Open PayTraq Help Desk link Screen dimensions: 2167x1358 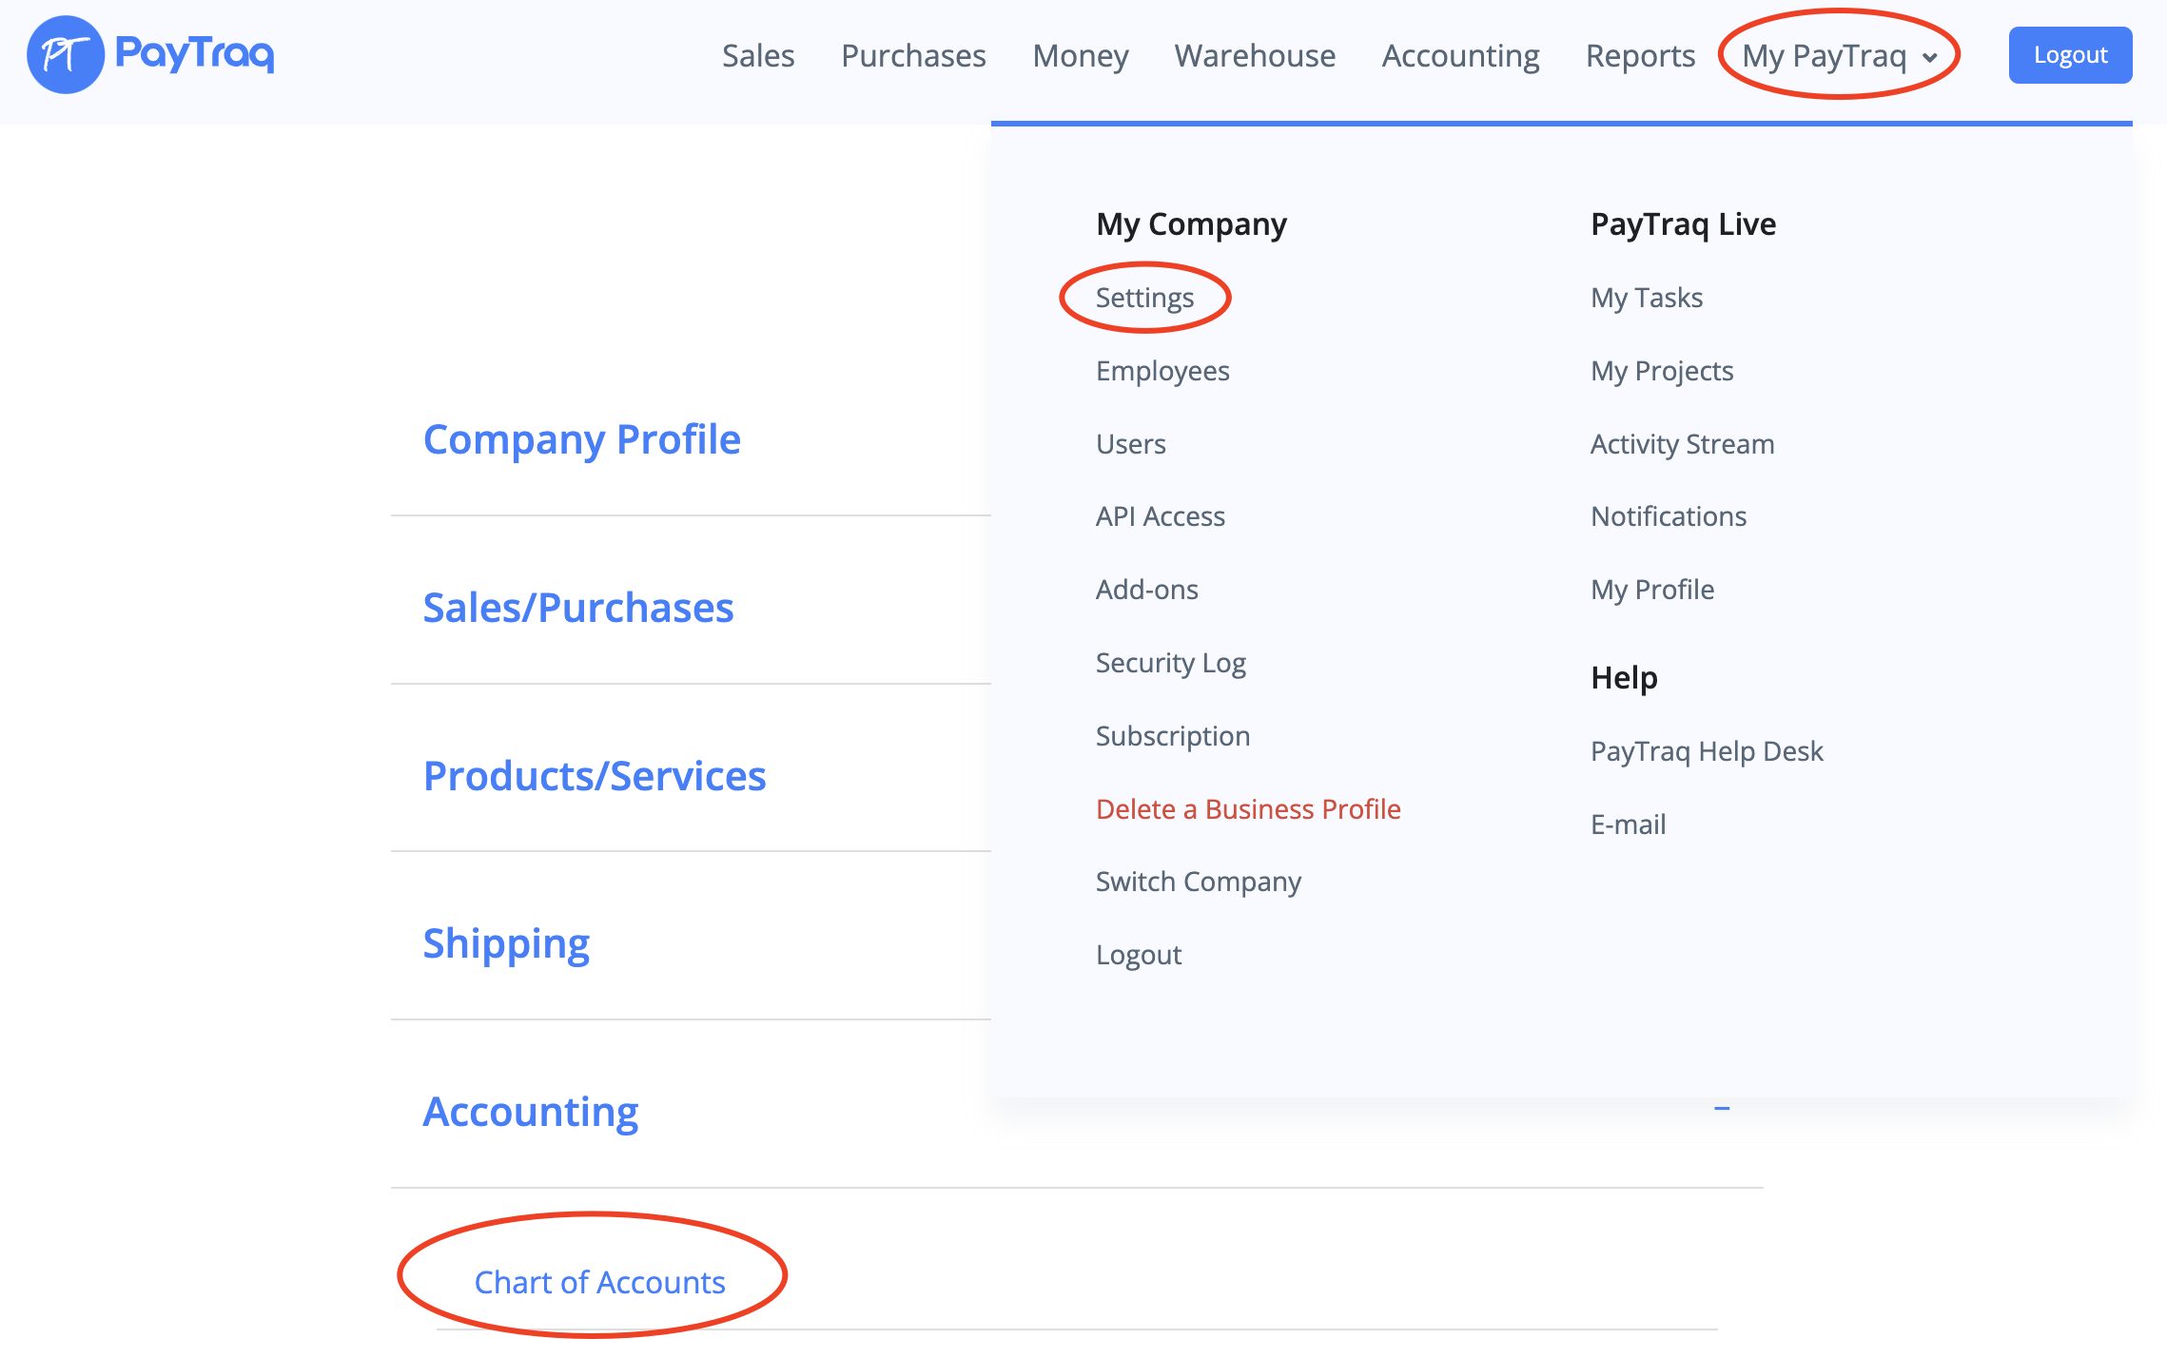click(1706, 751)
